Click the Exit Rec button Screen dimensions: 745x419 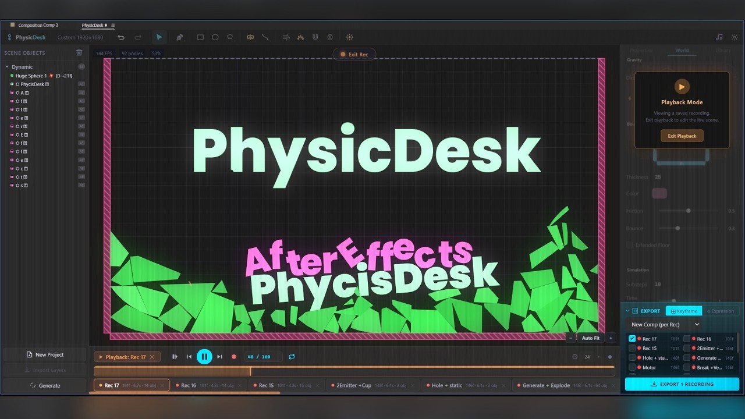click(x=354, y=54)
